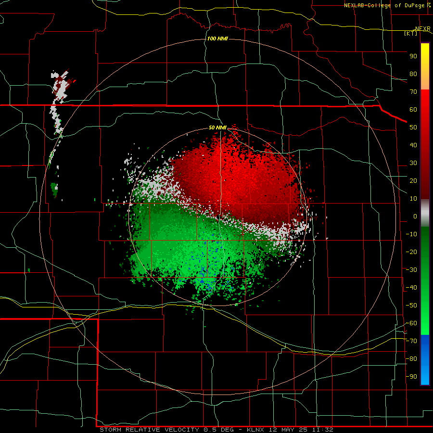Pick the gray zero-velocity color bar segment

[425, 213]
